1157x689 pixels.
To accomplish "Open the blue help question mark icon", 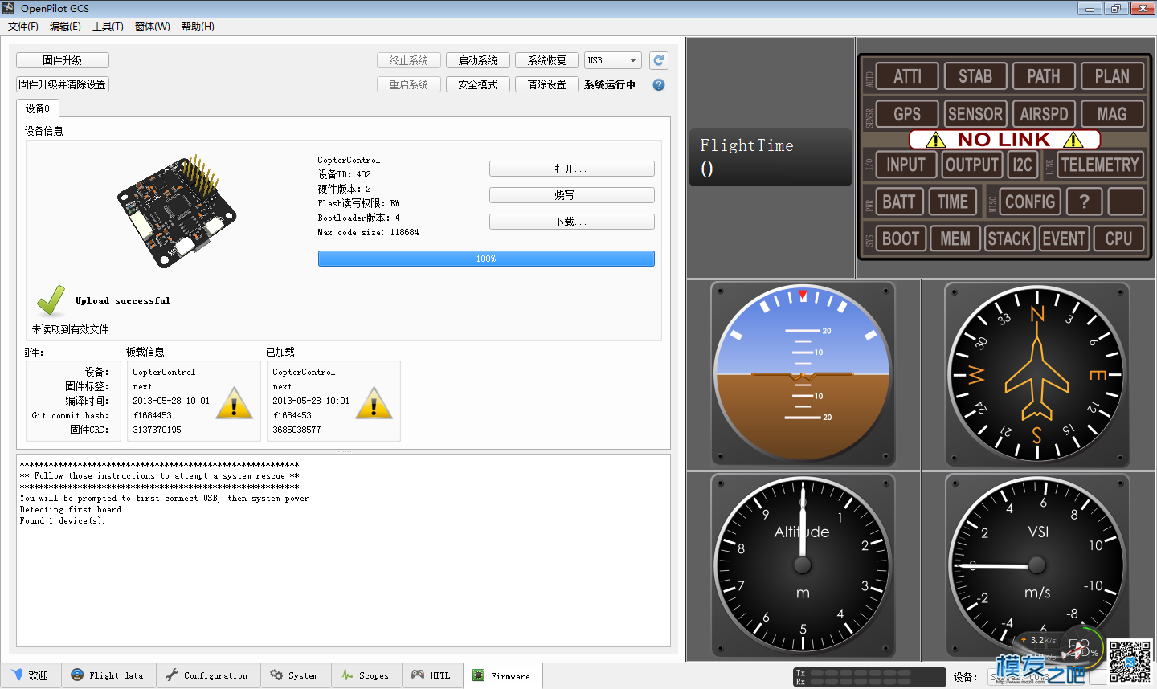I will pos(659,84).
